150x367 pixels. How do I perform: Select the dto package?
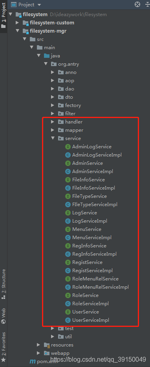pos(69,97)
